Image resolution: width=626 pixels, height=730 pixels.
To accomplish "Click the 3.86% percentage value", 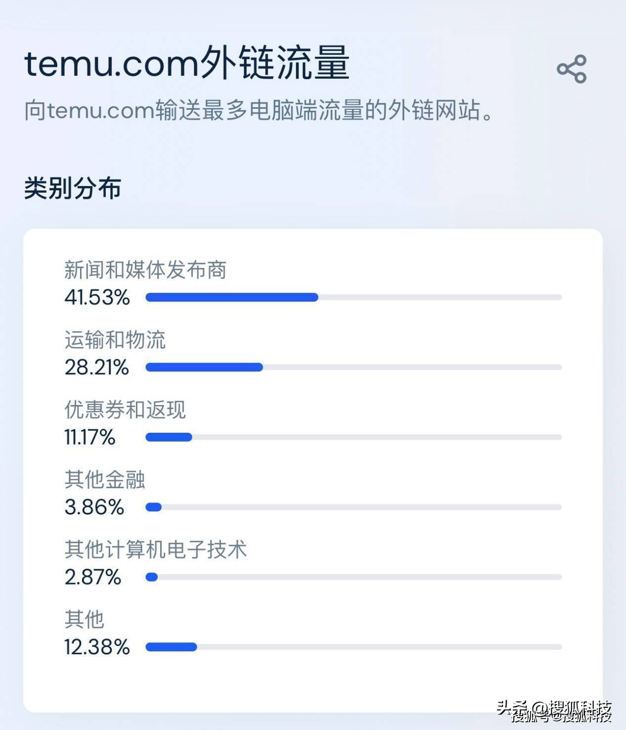I will (94, 506).
